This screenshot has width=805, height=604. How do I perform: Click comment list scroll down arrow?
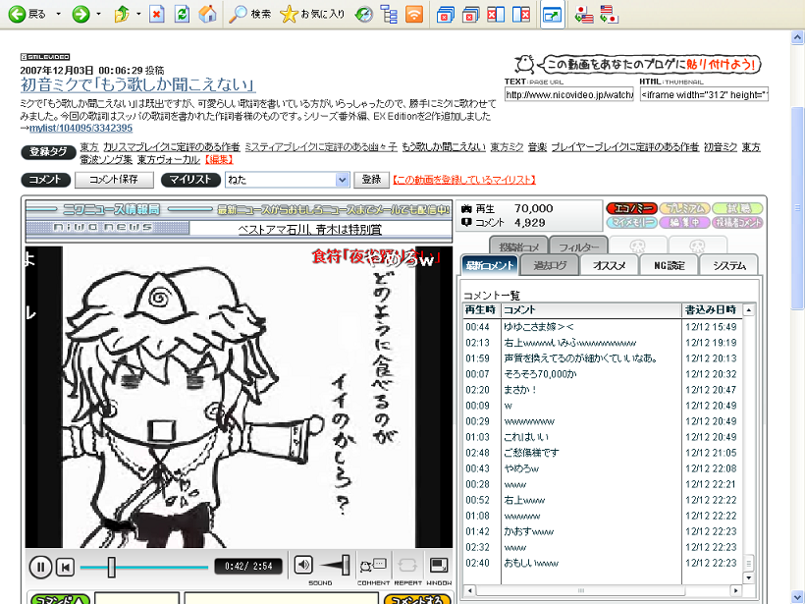click(748, 578)
